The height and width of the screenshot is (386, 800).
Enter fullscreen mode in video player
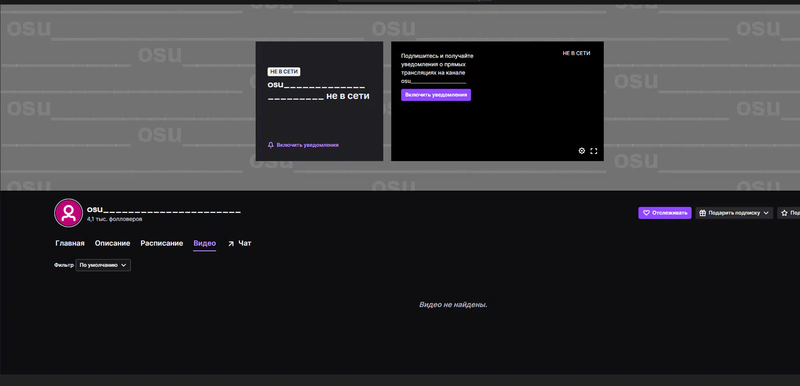pos(594,151)
